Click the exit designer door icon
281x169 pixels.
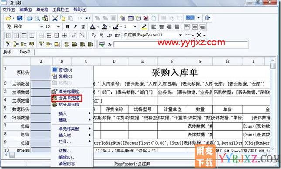click(x=207, y=18)
